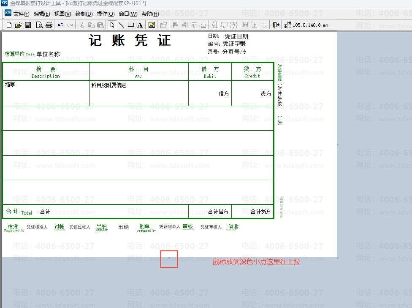This screenshot has height=308, width=412.
Task: Click the New document toolbar icon
Action: (9, 25)
